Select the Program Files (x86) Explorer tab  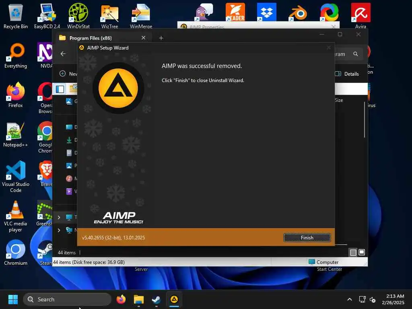click(x=103, y=38)
